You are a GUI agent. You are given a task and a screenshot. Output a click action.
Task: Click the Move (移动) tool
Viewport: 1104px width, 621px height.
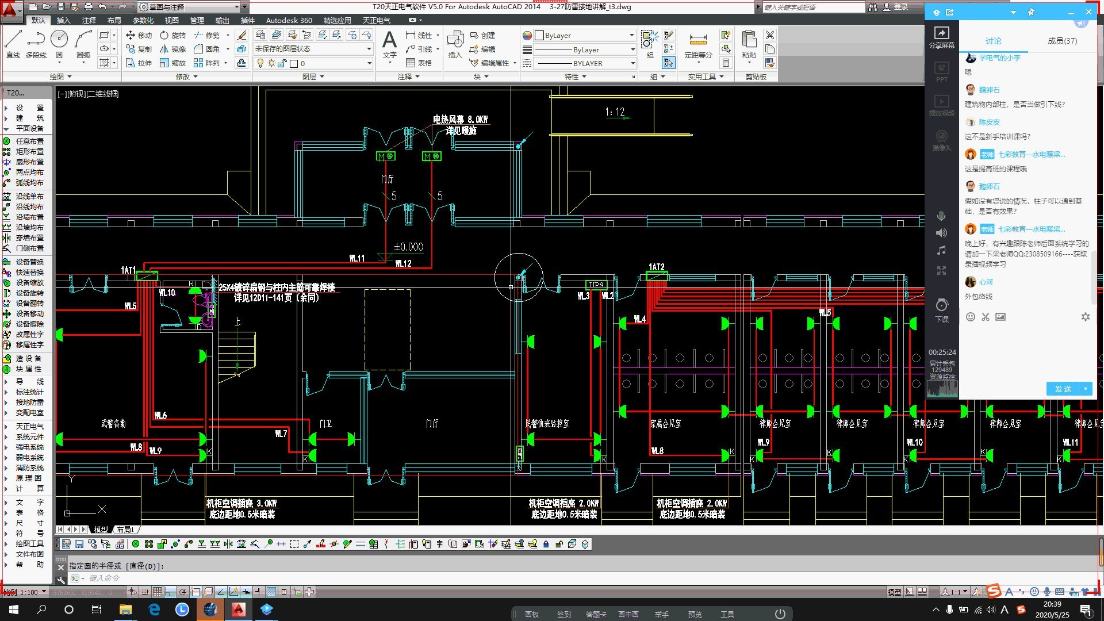tap(139, 35)
